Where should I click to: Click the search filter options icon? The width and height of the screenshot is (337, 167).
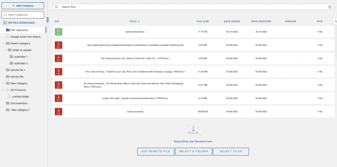pos(330,7)
